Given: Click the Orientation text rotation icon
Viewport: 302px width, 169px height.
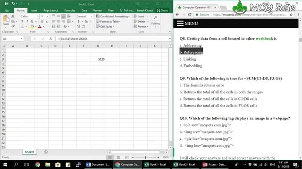Looking at the screenshot, I should 65,26.
